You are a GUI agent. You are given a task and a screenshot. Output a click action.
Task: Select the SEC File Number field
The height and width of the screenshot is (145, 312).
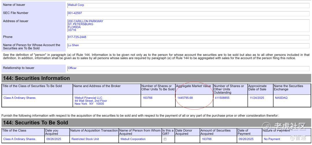pyautogui.click(x=188, y=13)
